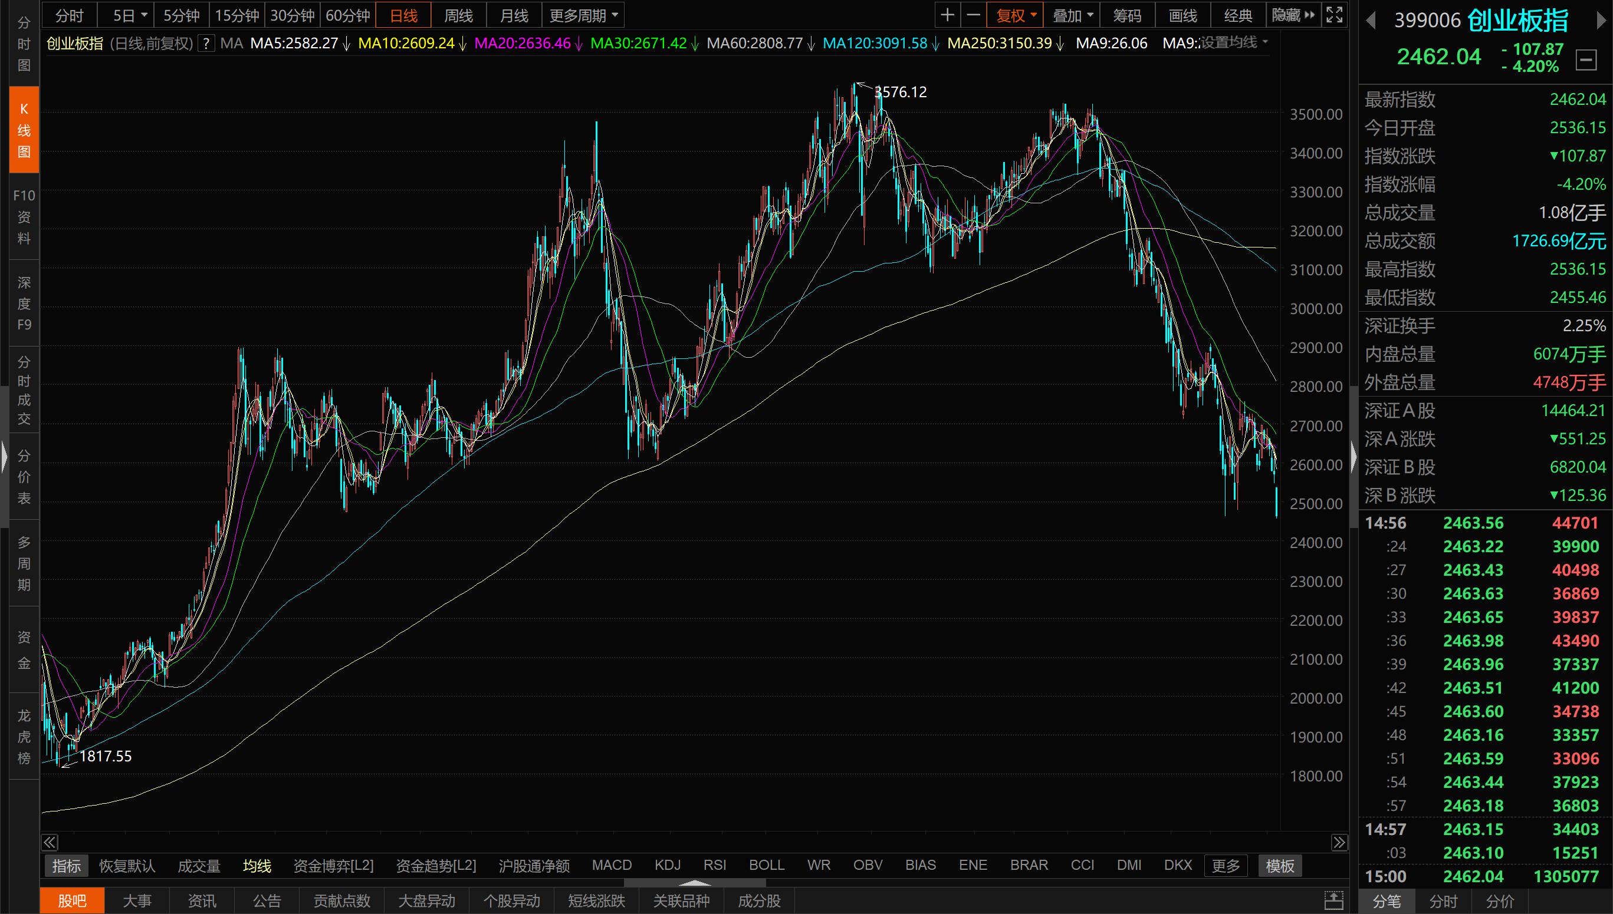
Task: Jump chart to earliest data double-left arrow
Action: (x=50, y=842)
